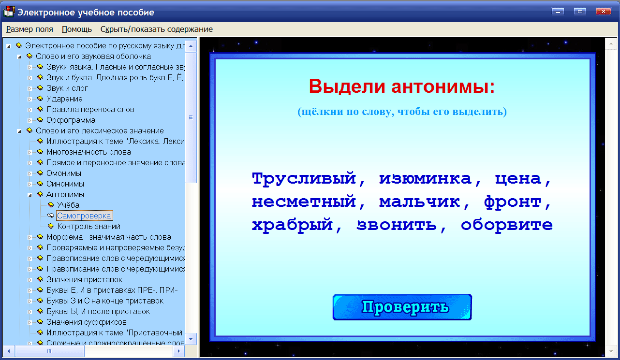The image size is (620, 360).
Task: Click the book icon beside "Омонимы"
Action: click(x=40, y=173)
